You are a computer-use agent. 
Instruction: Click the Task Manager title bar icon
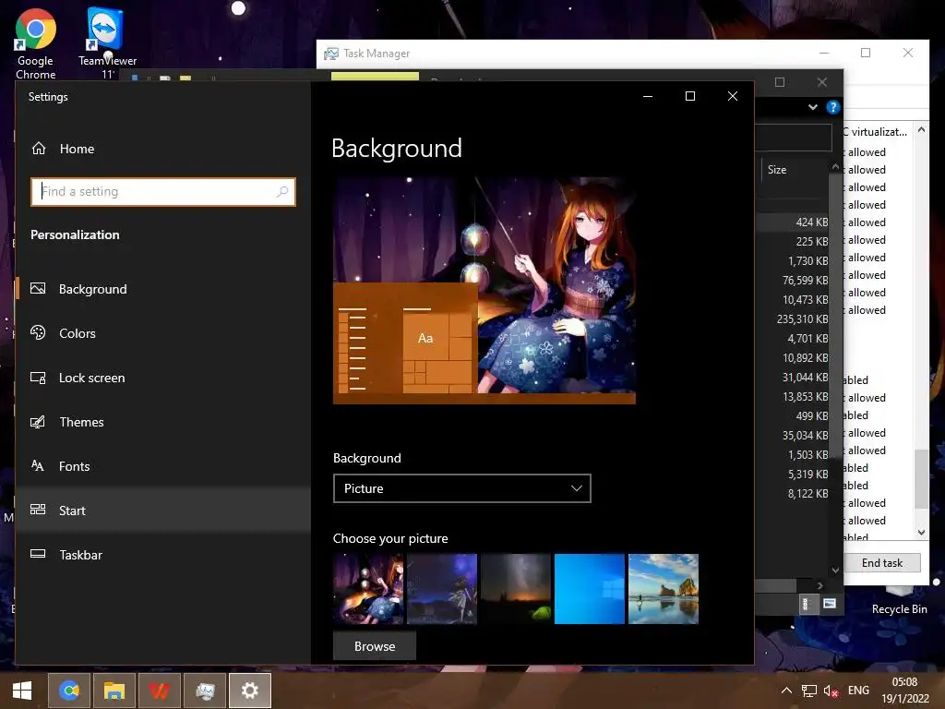[x=331, y=54]
